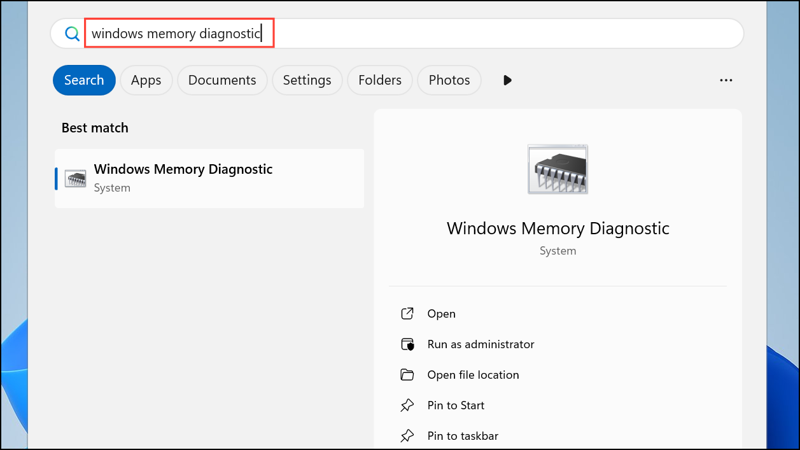Click the Pin to Start pin icon
This screenshot has width=800, height=450.
pyautogui.click(x=407, y=405)
